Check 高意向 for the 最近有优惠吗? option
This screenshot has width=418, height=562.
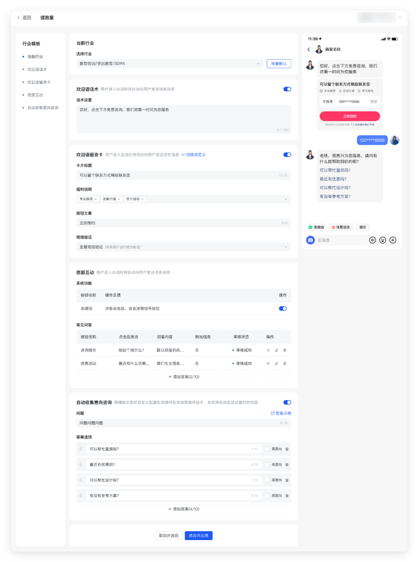tap(267, 465)
